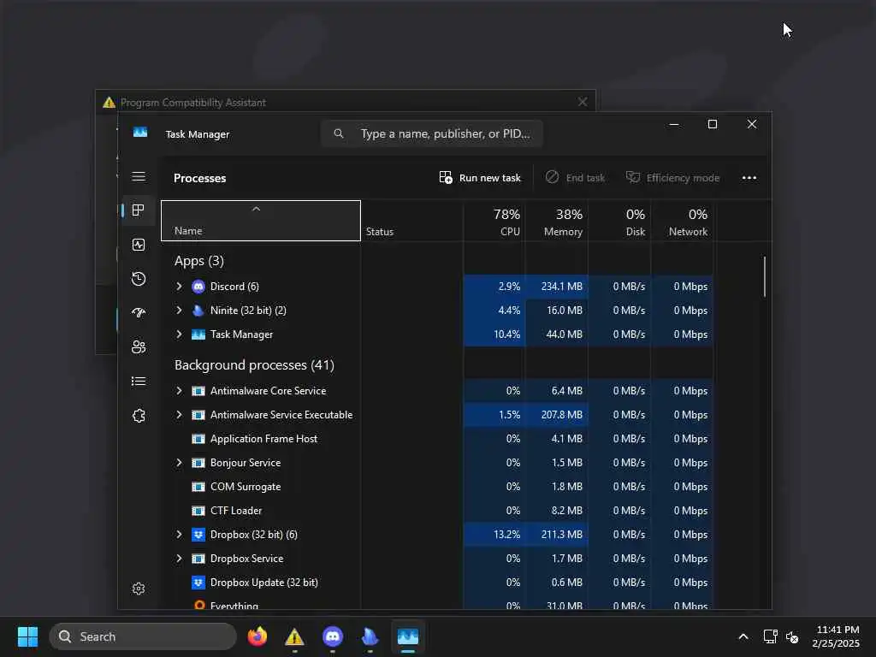Open Task Manager settings gear
This screenshot has width=876, height=657.
(139, 589)
